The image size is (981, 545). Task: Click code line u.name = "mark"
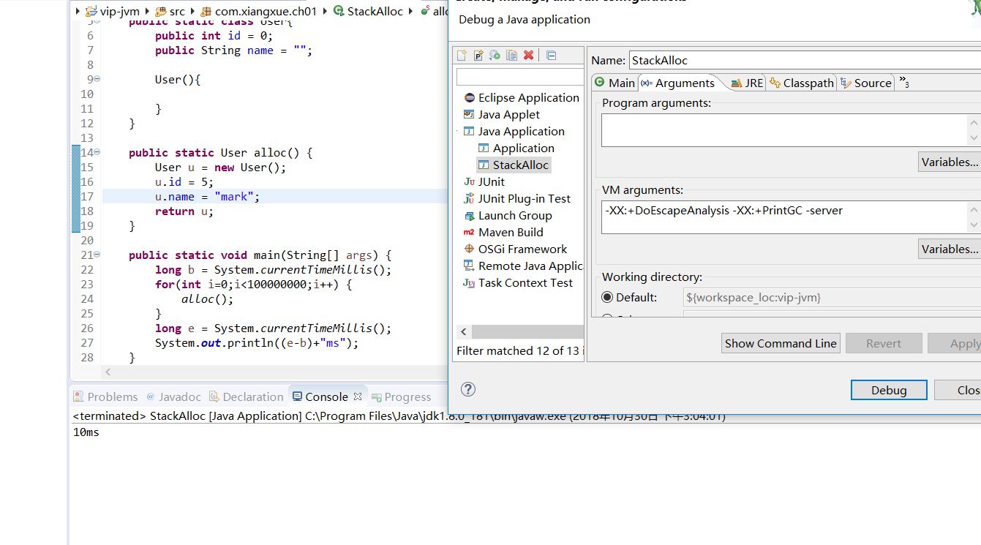click(207, 196)
